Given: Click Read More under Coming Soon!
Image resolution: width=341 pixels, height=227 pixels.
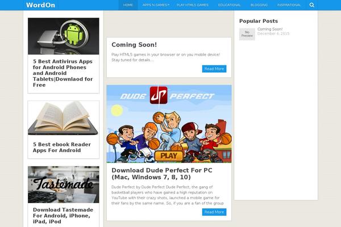Looking at the screenshot, I should coord(214,69).
